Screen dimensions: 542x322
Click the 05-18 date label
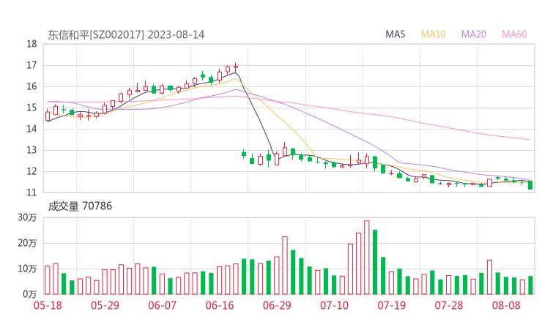pyautogui.click(x=48, y=305)
